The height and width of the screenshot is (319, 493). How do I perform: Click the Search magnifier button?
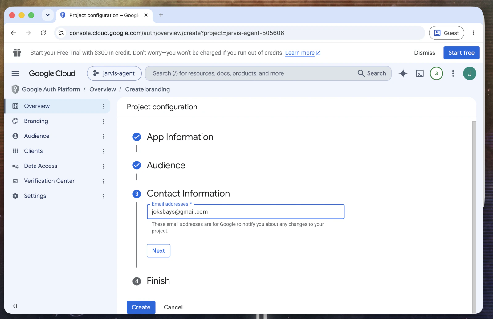coord(372,73)
